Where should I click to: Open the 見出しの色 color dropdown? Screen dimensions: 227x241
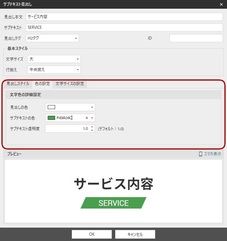[92, 107]
